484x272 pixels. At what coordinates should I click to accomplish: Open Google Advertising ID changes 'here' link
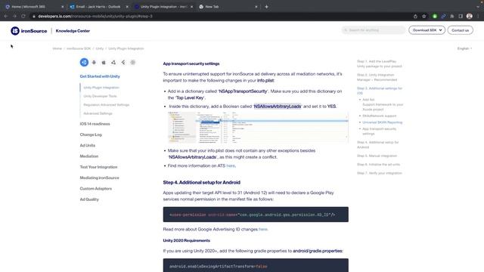[263, 230]
